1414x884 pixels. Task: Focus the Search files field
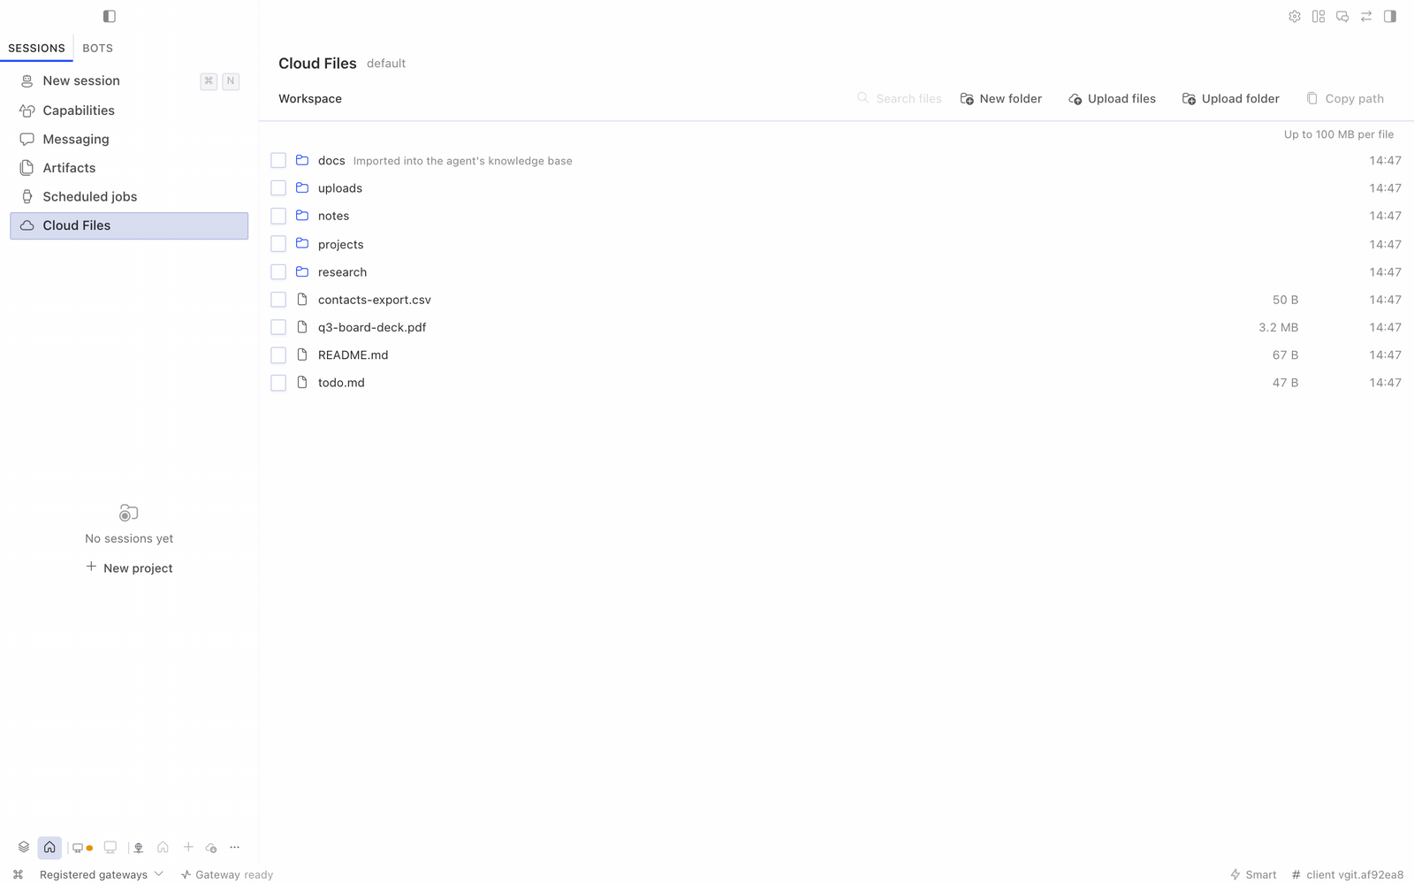pyautogui.click(x=900, y=98)
